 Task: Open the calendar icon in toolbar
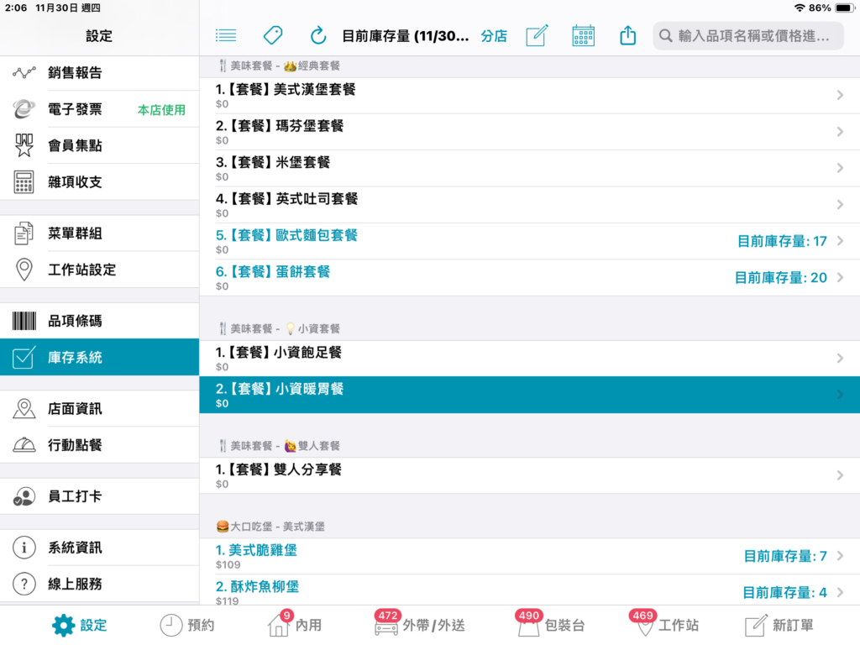pyautogui.click(x=583, y=36)
